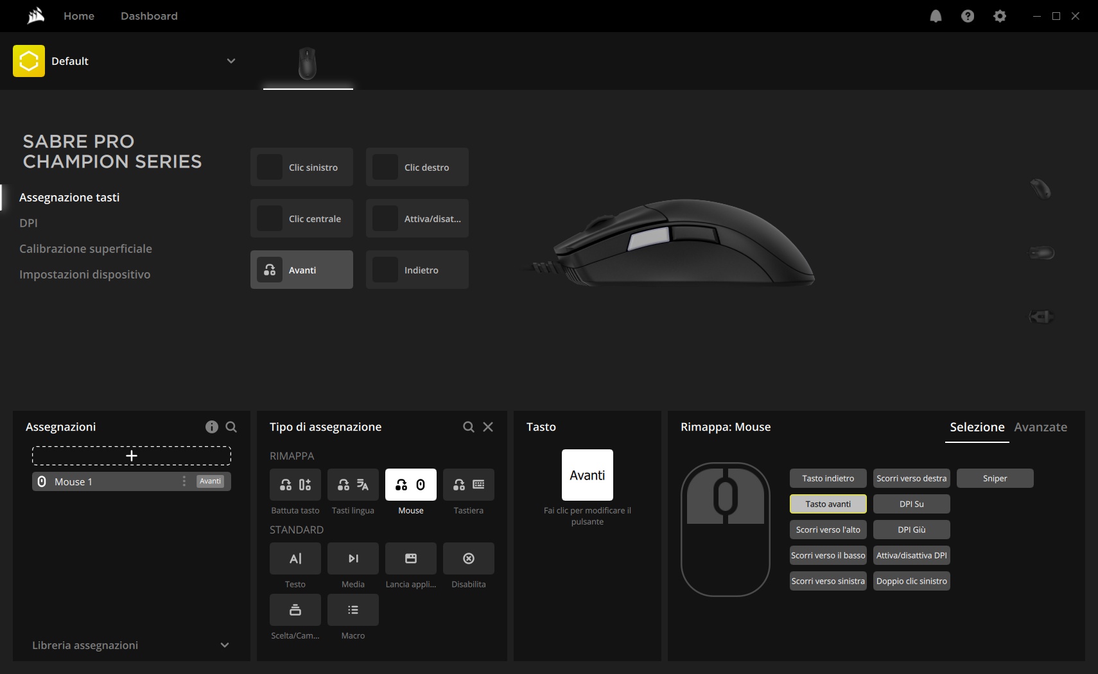The image size is (1098, 674).
Task: Open the Dashboard menu
Action: tap(149, 16)
